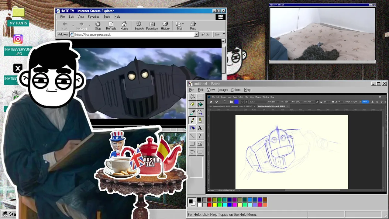Select the Rounded Rectangle tool
389x219 pixels.
click(x=200, y=152)
